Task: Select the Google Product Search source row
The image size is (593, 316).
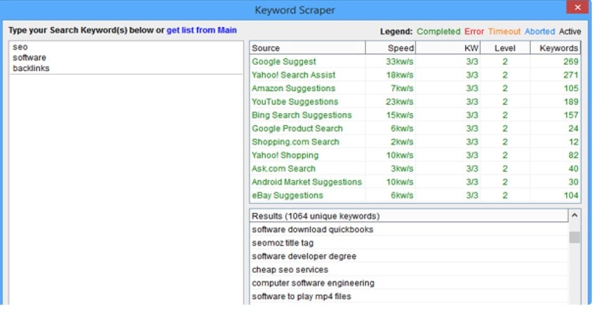Action: click(415, 128)
